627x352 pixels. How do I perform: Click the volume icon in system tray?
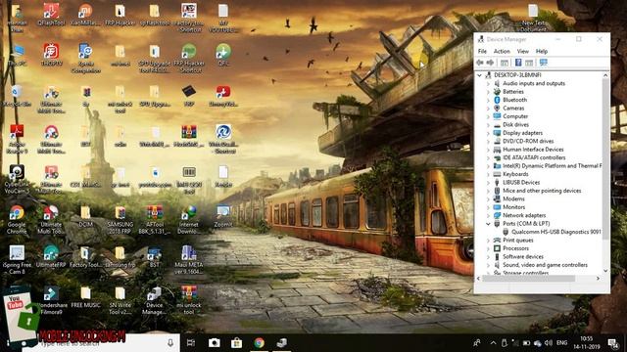(549, 343)
